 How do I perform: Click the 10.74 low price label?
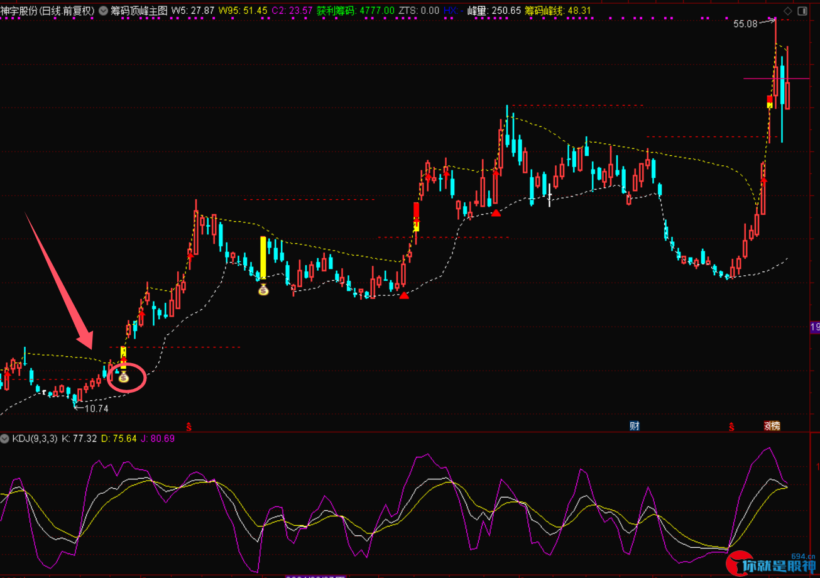tap(97, 408)
